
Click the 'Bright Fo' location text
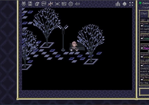(x=145, y=35)
